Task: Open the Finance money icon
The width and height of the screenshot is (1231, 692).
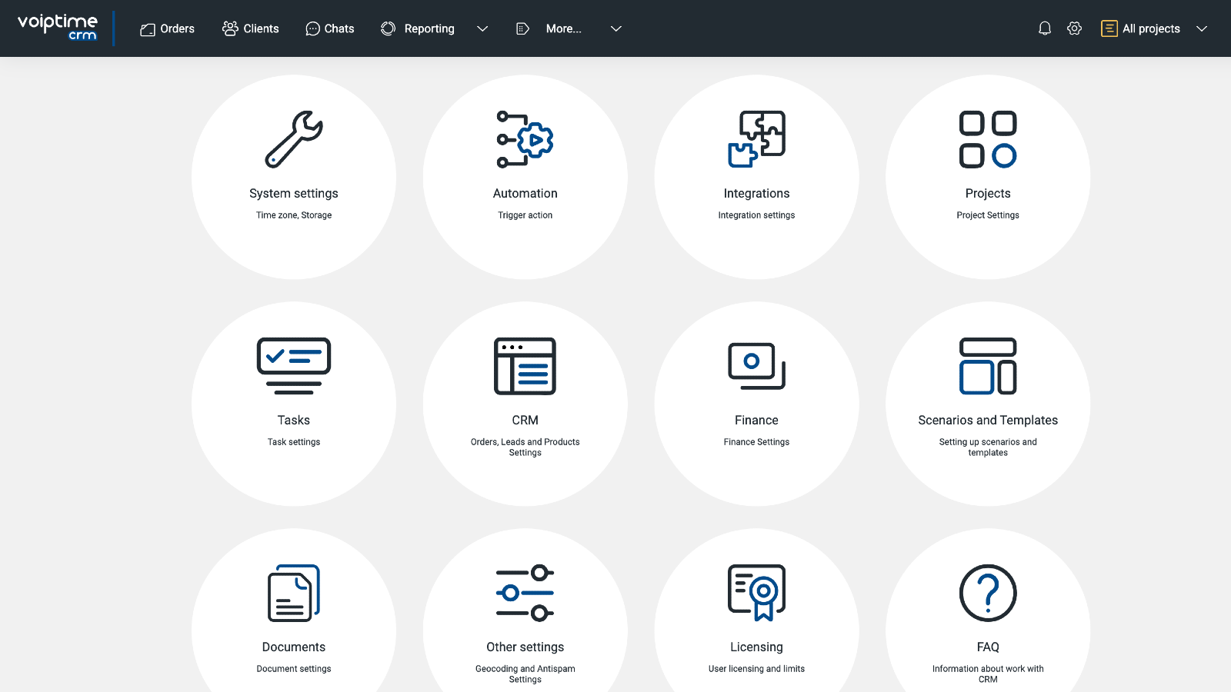Action: tap(756, 366)
